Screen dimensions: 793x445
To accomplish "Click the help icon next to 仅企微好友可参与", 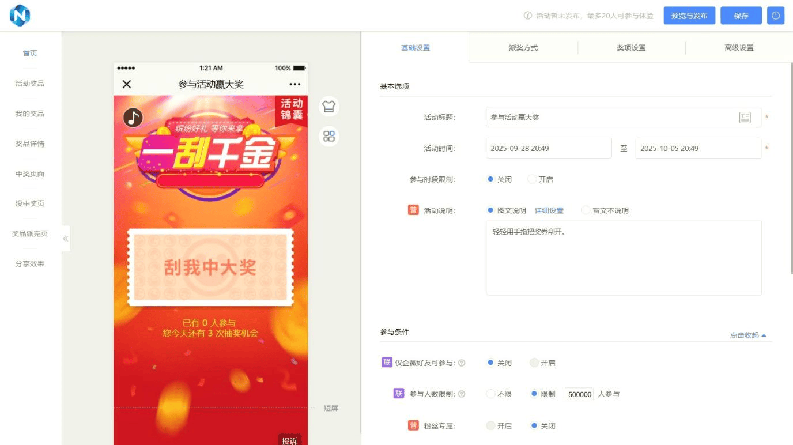I will click(x=461, y=363).
